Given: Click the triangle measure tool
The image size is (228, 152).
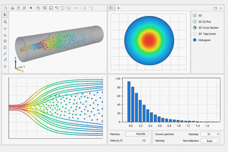Looking at the screenshot, I should click(x=5, y=35).
